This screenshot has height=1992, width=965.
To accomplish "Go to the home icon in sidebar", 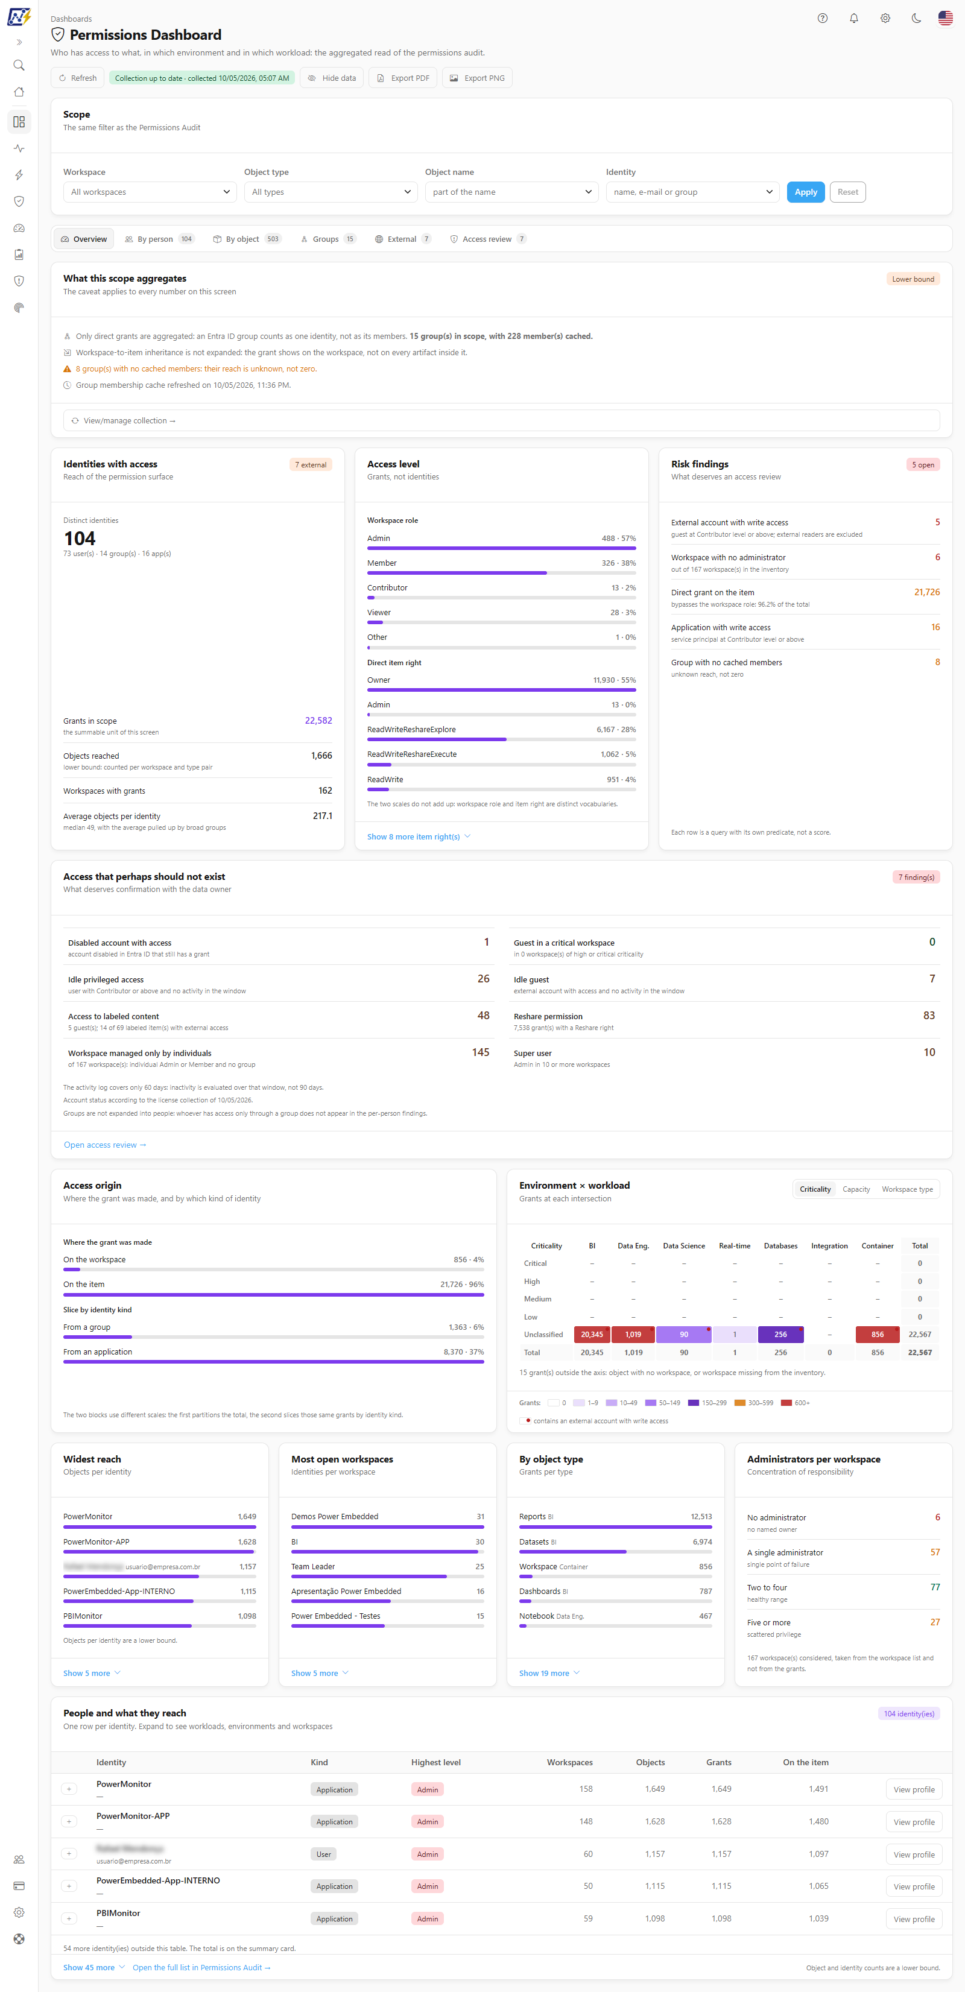I will pyautogui.click(x=19, y=92).
